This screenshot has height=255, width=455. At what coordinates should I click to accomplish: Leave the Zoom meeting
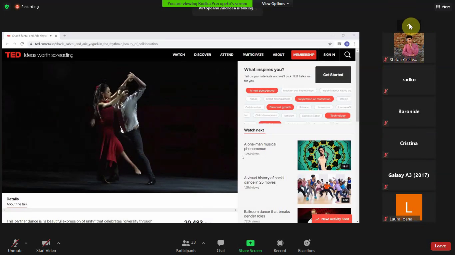440,246
